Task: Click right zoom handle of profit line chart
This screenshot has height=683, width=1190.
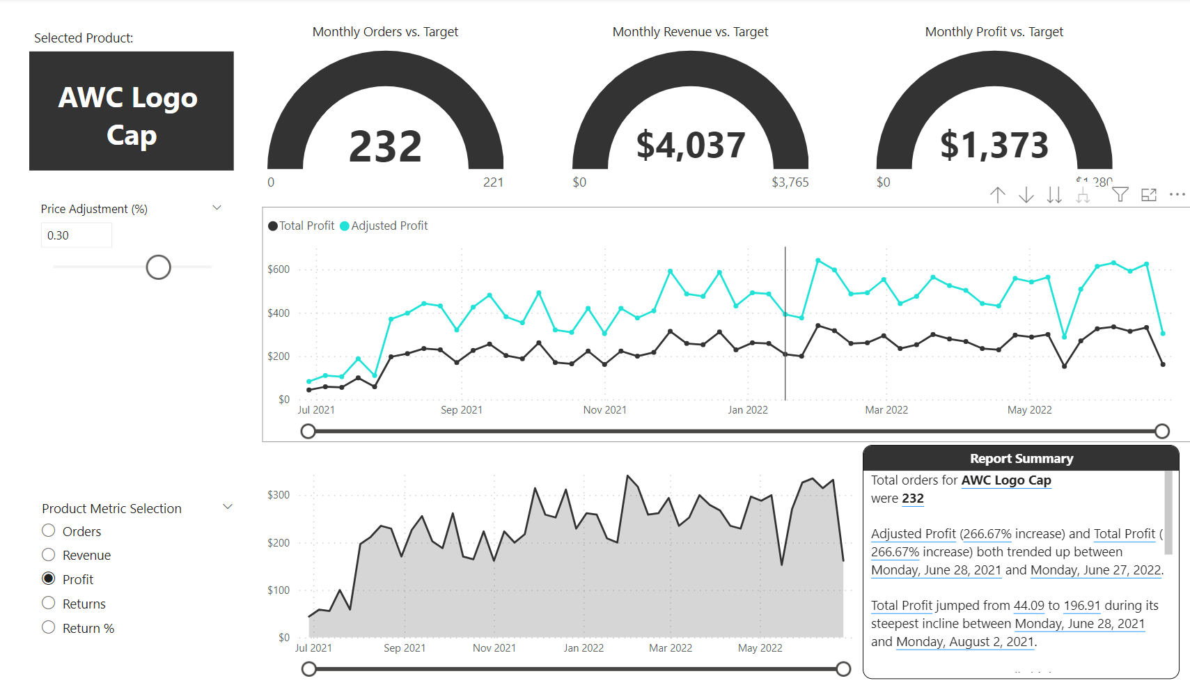Action: tap(1162, 432)
